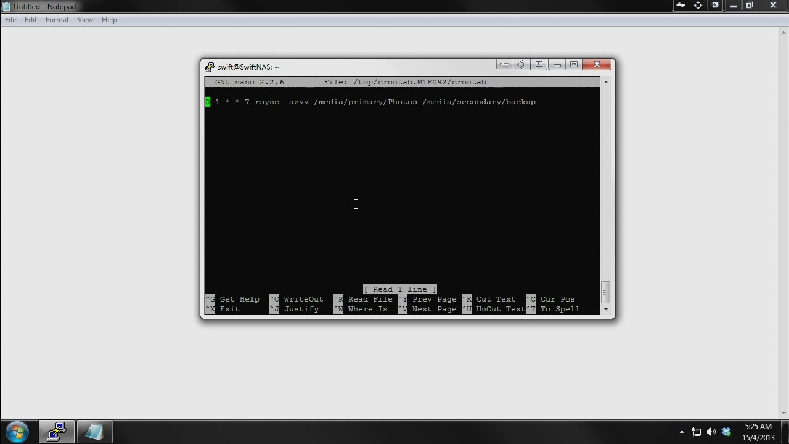This screenshot has height=444, width=789.
Task: Click the Notepad taskbar button
Action: click(x=94, y=432)
